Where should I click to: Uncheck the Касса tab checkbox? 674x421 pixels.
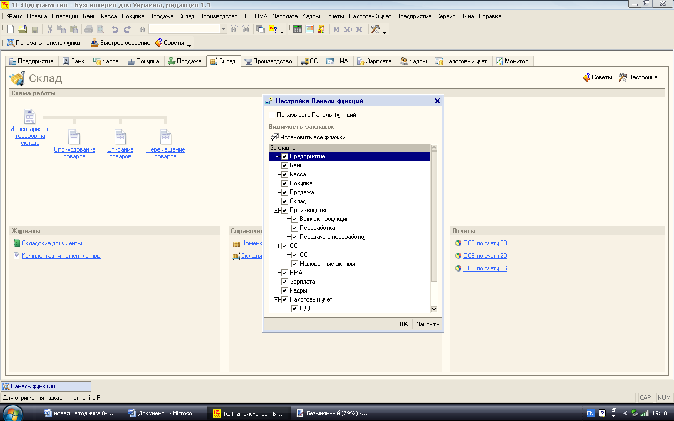[x=284, y=174]
